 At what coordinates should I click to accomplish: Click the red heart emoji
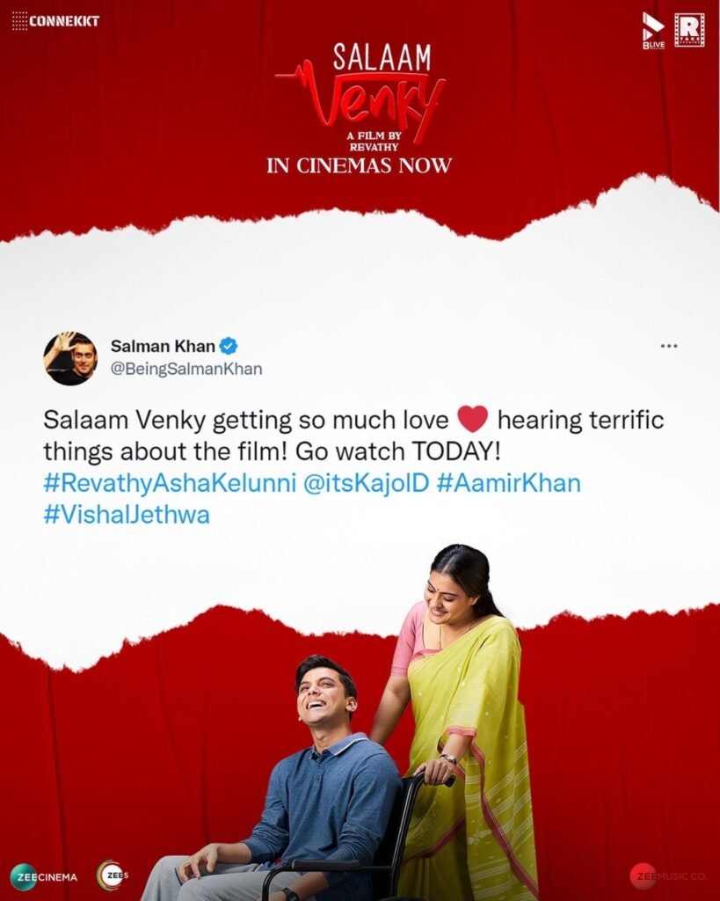pyautogui.click(x=473, y=420)
